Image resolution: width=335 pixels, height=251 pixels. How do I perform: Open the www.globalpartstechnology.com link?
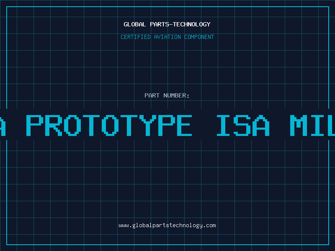pyautogui.click(x=167, y=225)
